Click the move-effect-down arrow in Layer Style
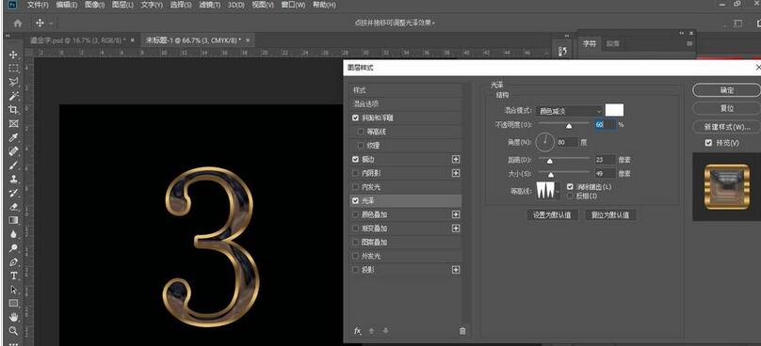 pyautogui.click(x=385, y=331)
